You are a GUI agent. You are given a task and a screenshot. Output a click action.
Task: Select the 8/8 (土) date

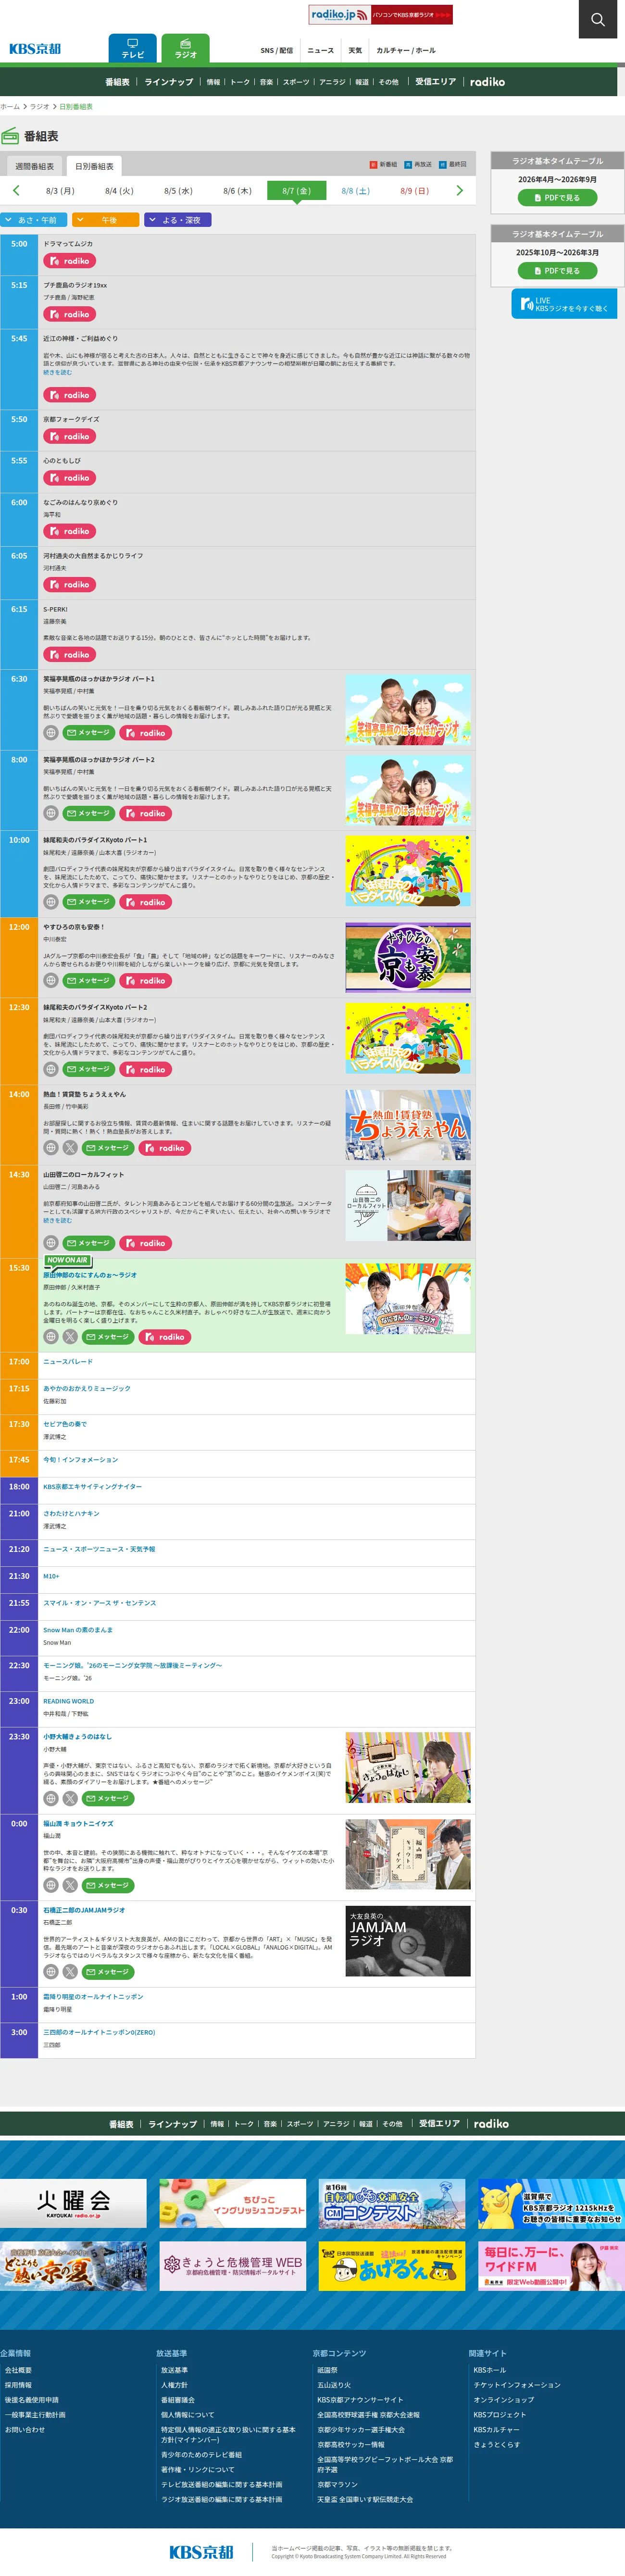coord(355,190)
